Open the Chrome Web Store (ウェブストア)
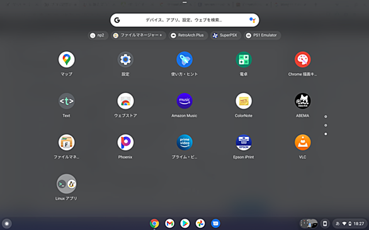This screenshot has width=369, height=230. click(x=125, y=101)
